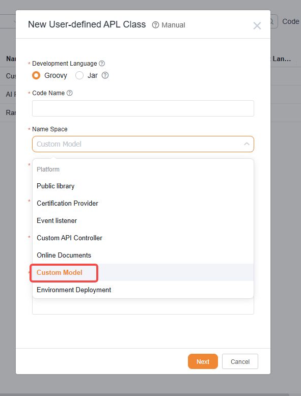This screenshot has height=396, width=301.
Task: Select the Groovy radio button
Action: (36, 75)
